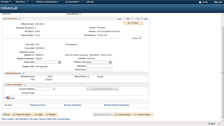Go to next row arrow
The height and width of the screenshot is (126, 224).
(142, 19)
